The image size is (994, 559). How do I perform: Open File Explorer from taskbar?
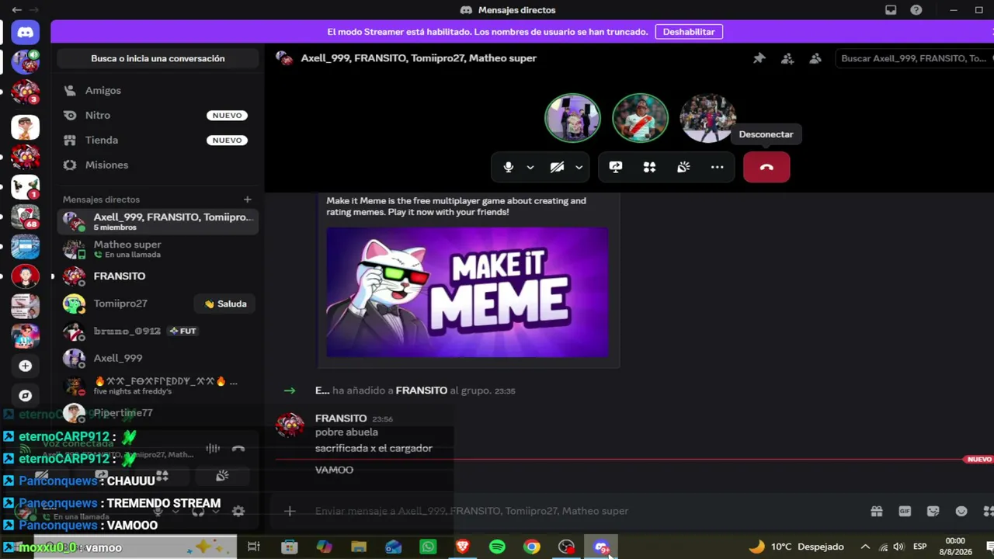coord(359,547)
